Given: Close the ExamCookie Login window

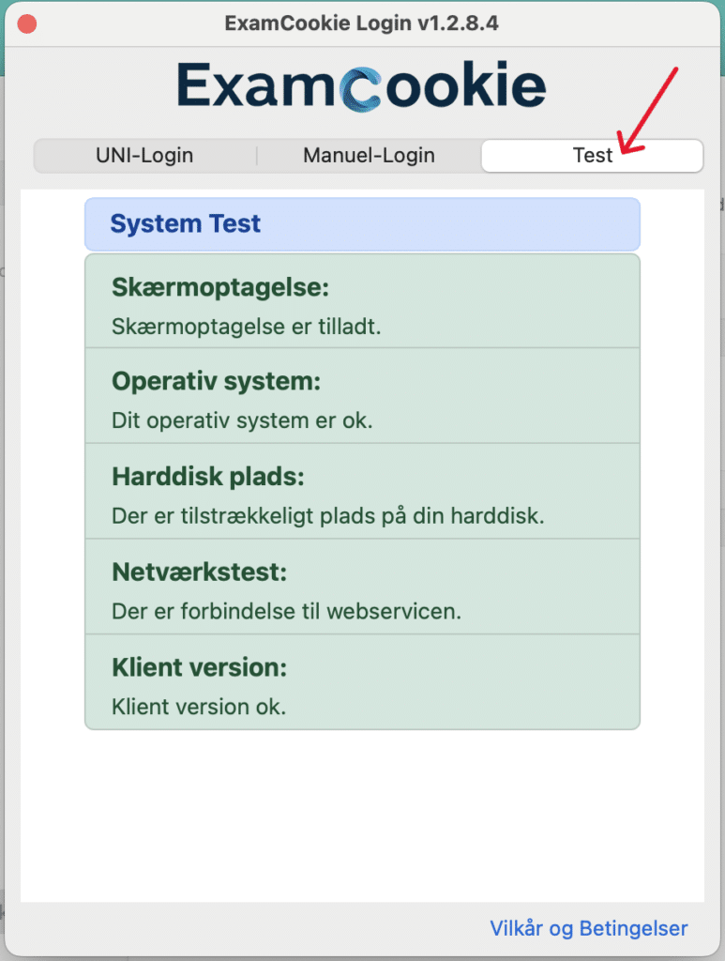Looking at the screenshot, I should [27, 23].
